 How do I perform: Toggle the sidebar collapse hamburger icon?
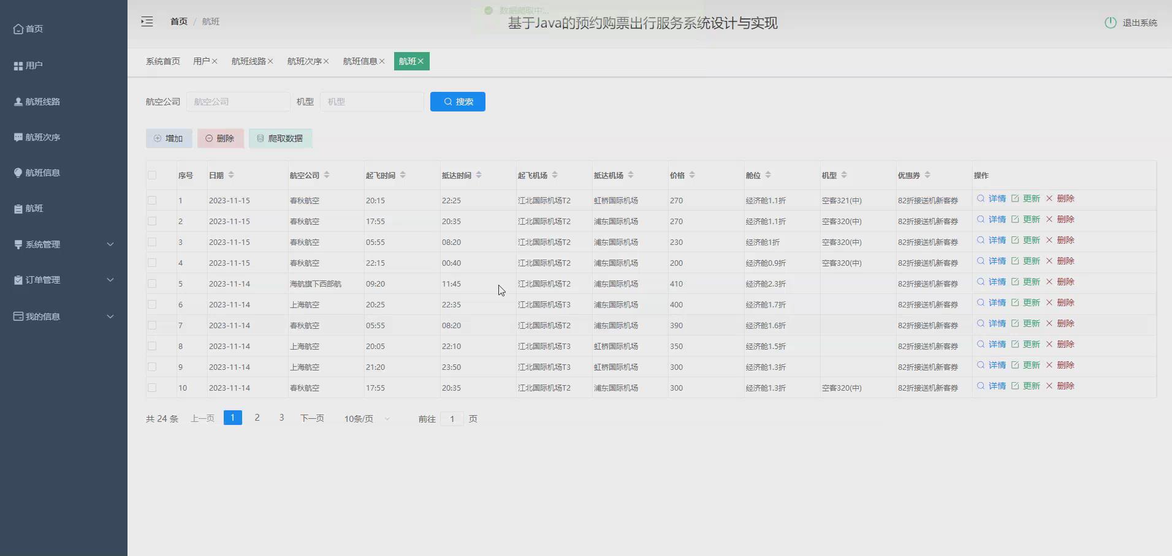147,21
